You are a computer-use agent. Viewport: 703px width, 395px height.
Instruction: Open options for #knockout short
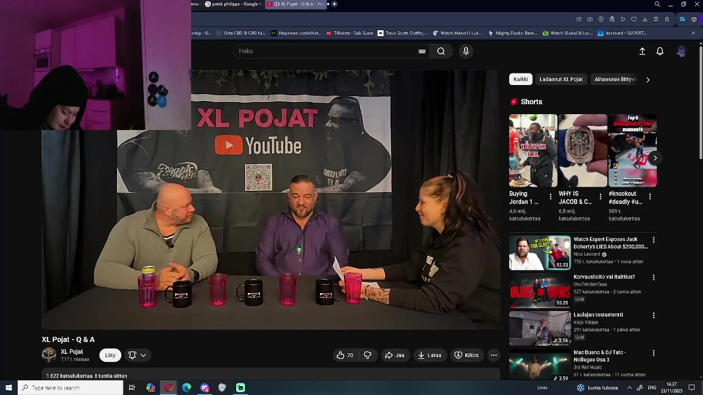click(650, 196)
